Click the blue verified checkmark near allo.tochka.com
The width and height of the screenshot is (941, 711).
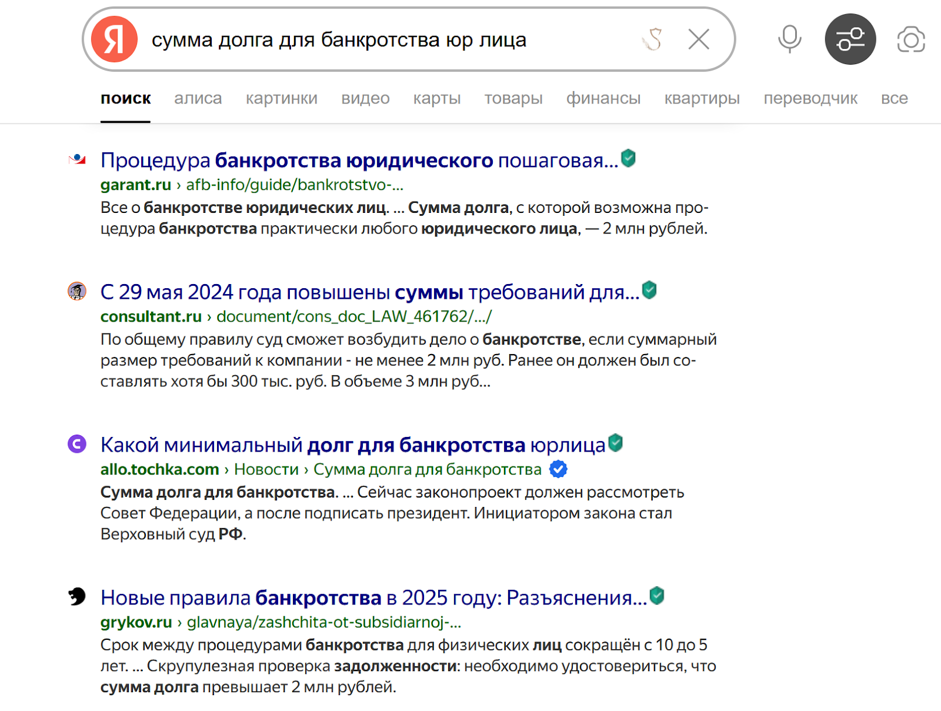click(558, 469)
